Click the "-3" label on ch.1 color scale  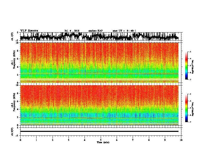(190, 52)
